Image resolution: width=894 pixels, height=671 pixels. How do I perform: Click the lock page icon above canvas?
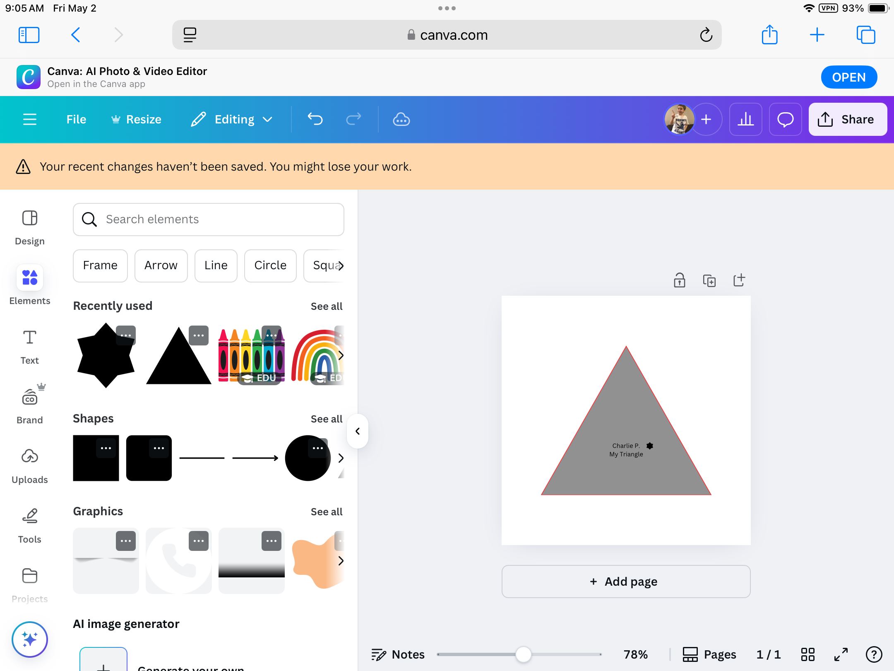(x=679, y=280)
